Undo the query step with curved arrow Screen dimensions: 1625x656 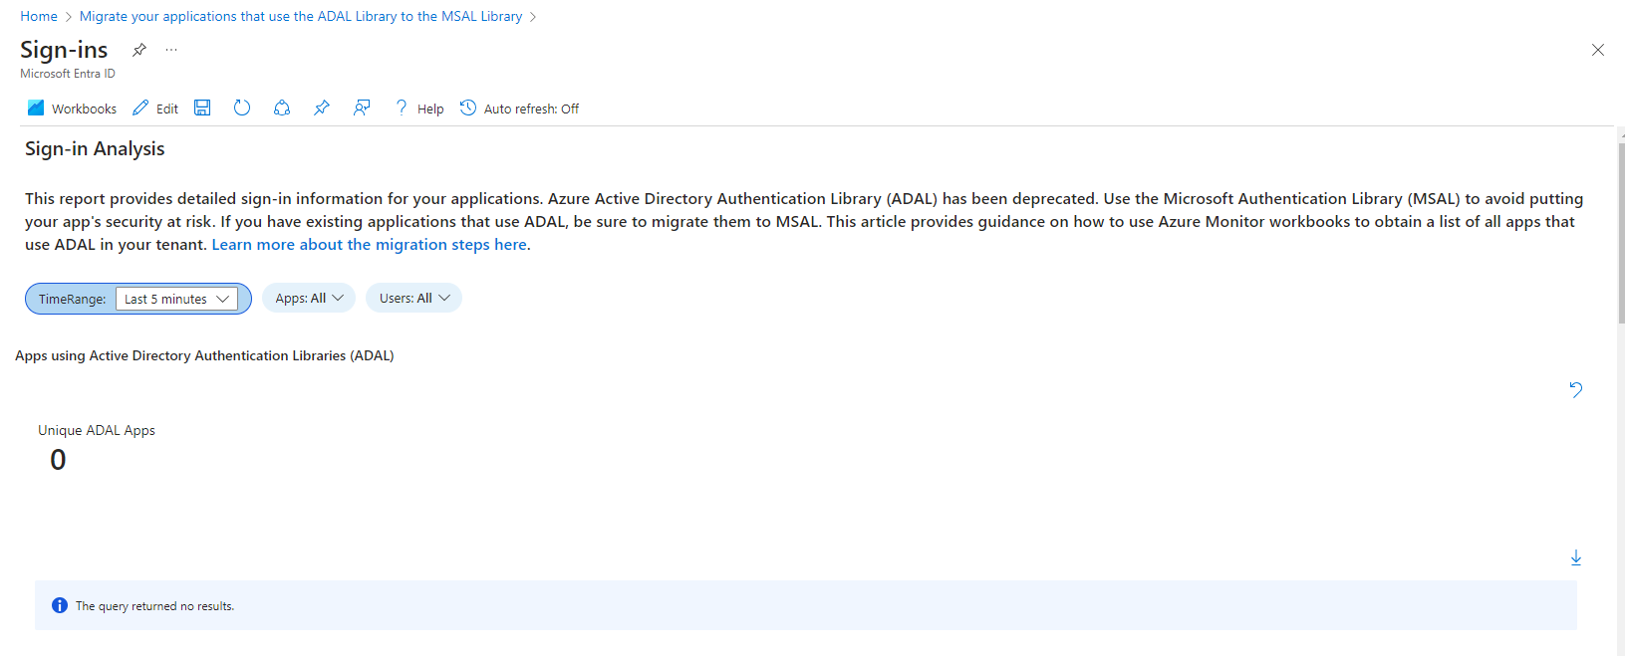1576,389
